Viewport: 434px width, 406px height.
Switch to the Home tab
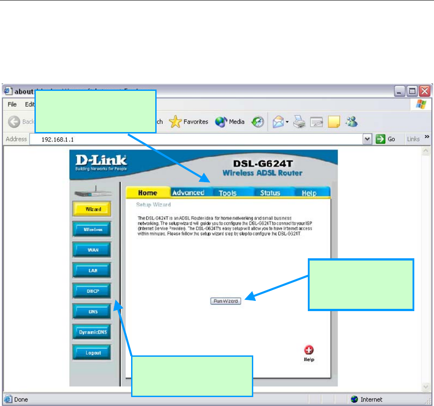click(x=148, y=192)
